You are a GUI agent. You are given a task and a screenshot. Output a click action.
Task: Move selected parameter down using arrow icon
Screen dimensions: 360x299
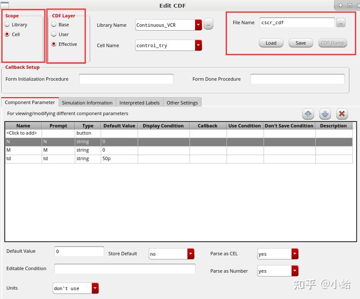(325, 113)
